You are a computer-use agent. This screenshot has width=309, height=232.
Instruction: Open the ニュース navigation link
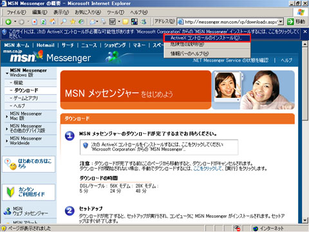pos(89,45)
